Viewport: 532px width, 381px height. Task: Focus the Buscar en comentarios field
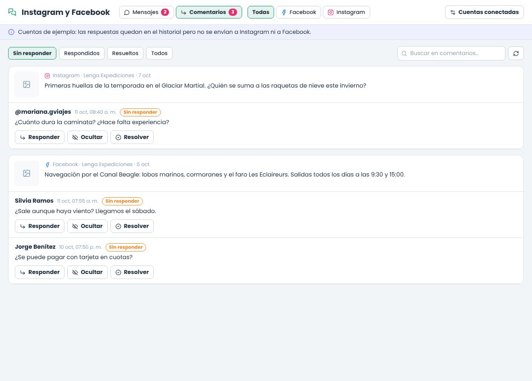tap(451, 53)
